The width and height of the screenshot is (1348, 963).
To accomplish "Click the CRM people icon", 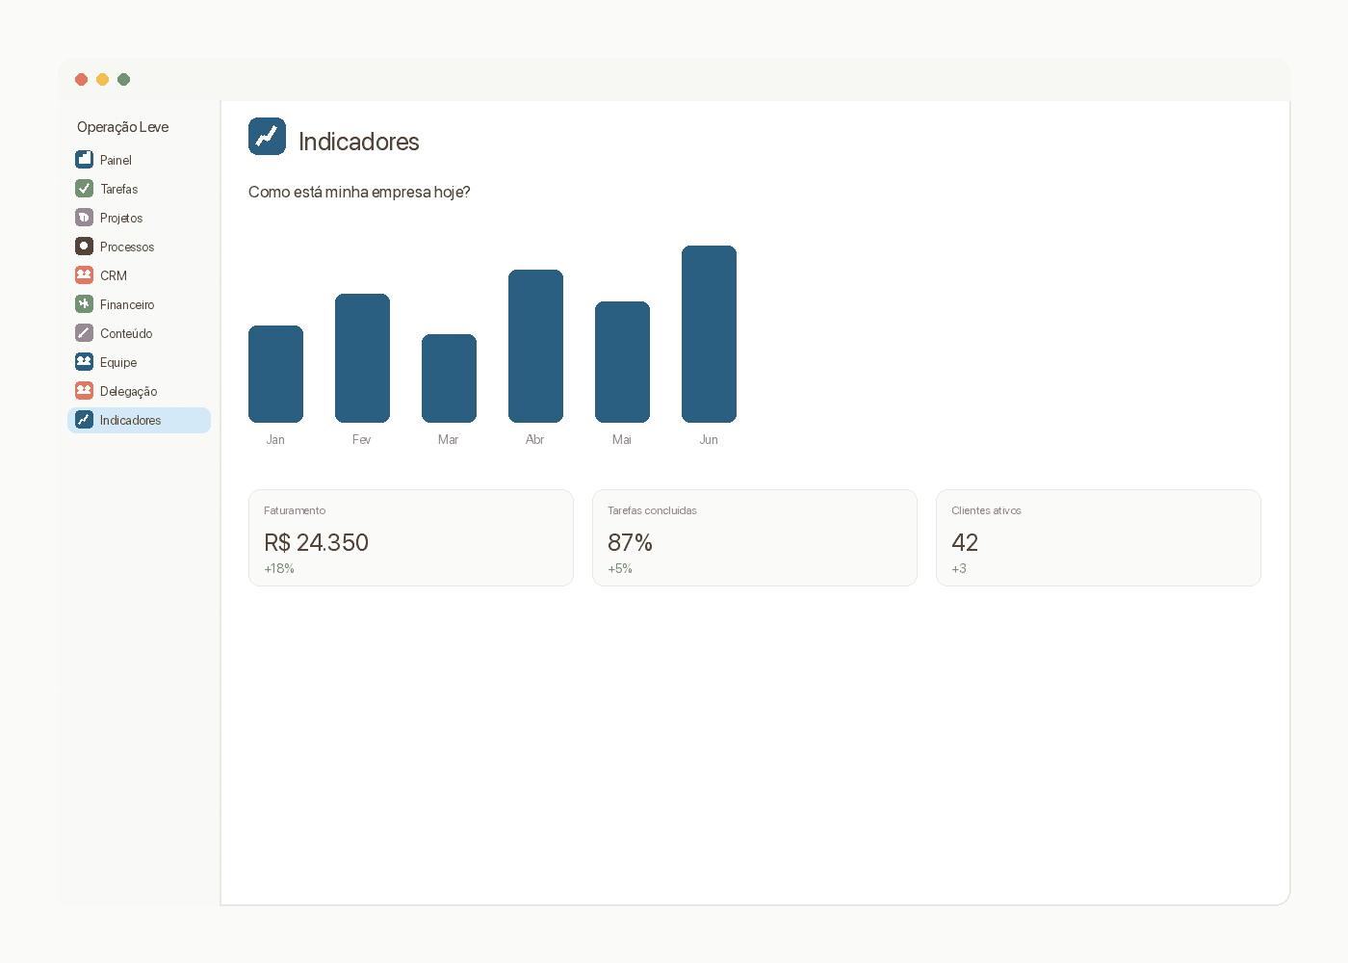I will click(85, 275).
